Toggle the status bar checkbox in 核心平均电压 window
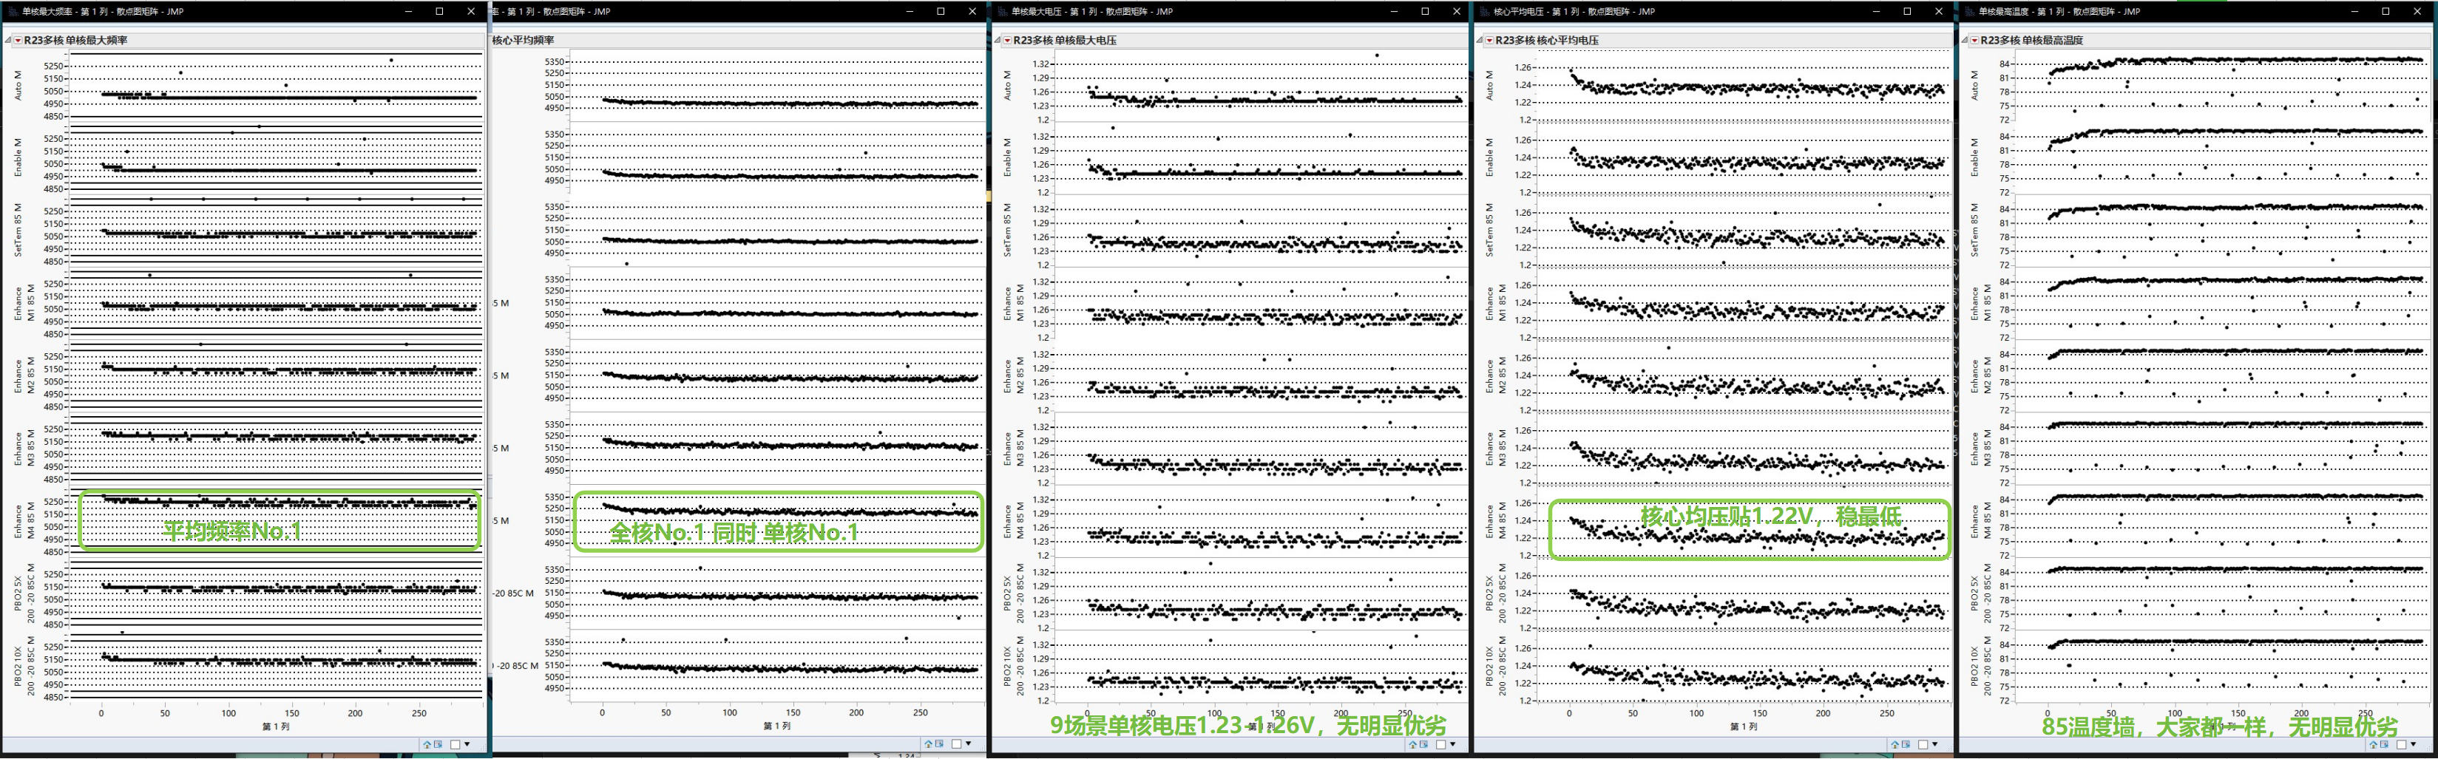The width and height of the screenshot is (2438, 759). [1923, 745]
